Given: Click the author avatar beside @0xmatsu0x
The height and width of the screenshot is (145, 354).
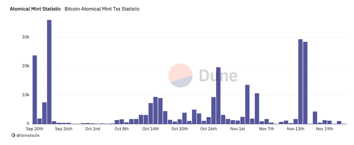Looking at the screenshot, I should tap(13, 135).
